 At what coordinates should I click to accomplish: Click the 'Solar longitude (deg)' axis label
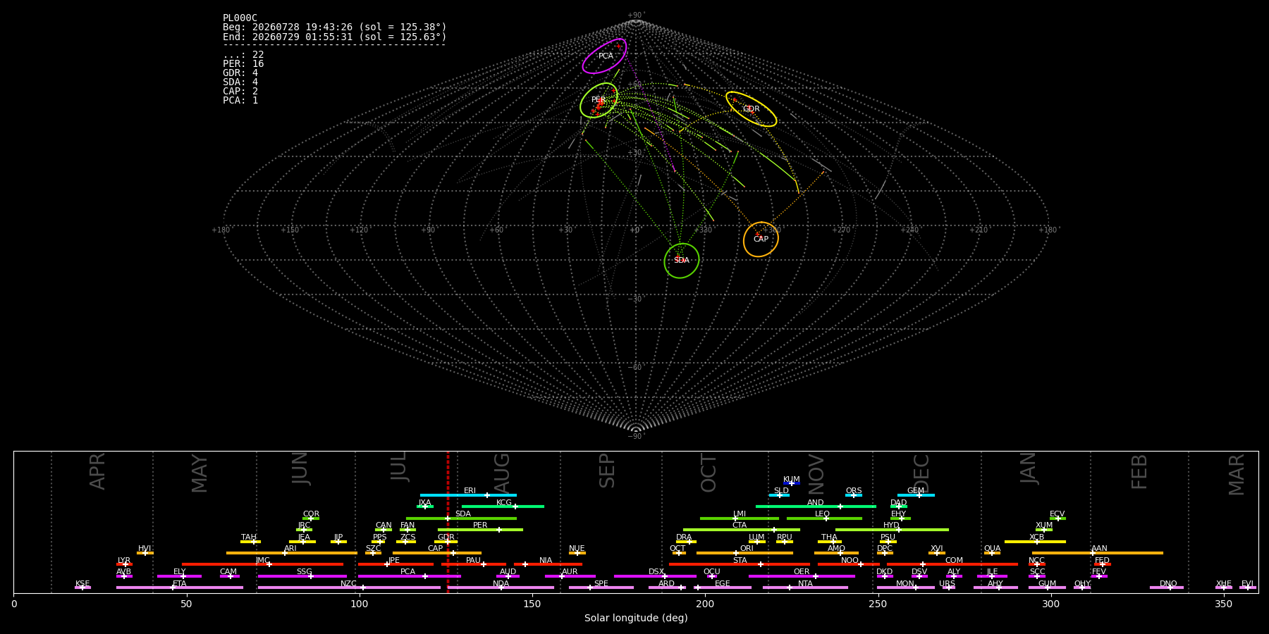click(x=636, y=619)
